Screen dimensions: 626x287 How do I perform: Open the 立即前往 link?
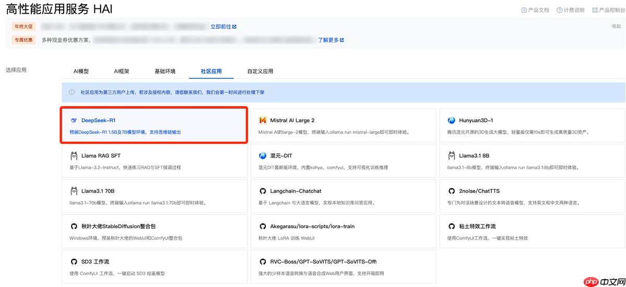(221, 27)
